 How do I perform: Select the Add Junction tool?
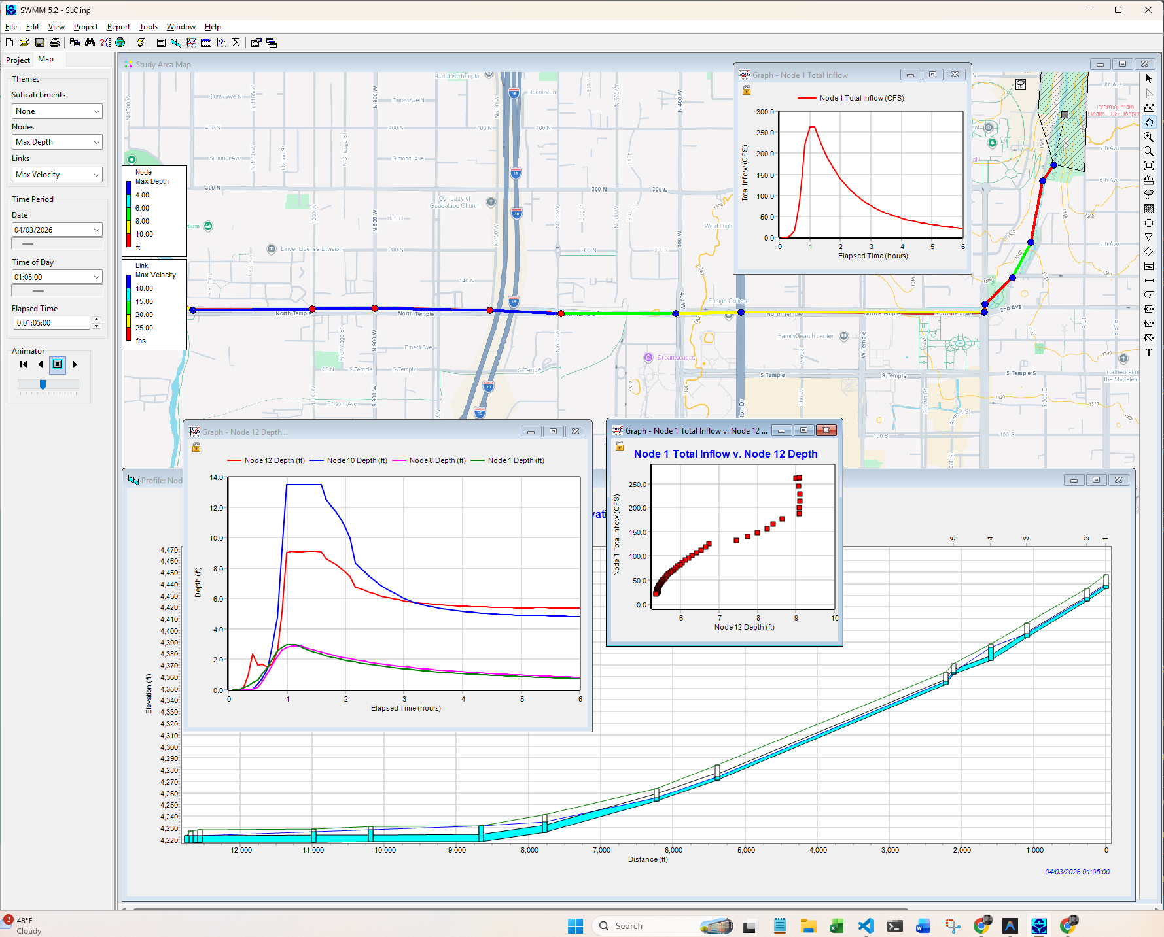coord(1149,223)
